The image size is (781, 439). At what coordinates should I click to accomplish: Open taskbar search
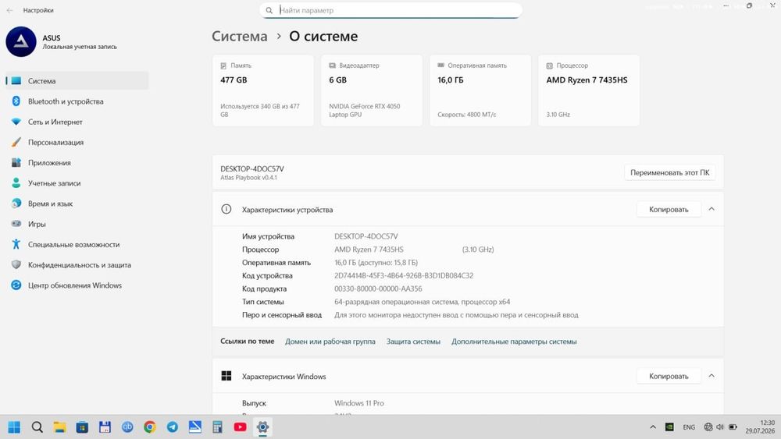point(37,427)
